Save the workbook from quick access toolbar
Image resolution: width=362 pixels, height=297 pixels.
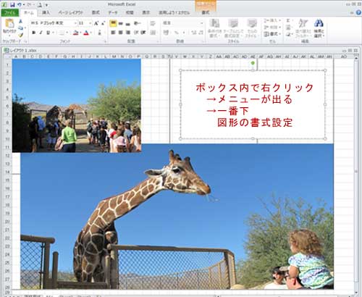[x=12, y=4]
